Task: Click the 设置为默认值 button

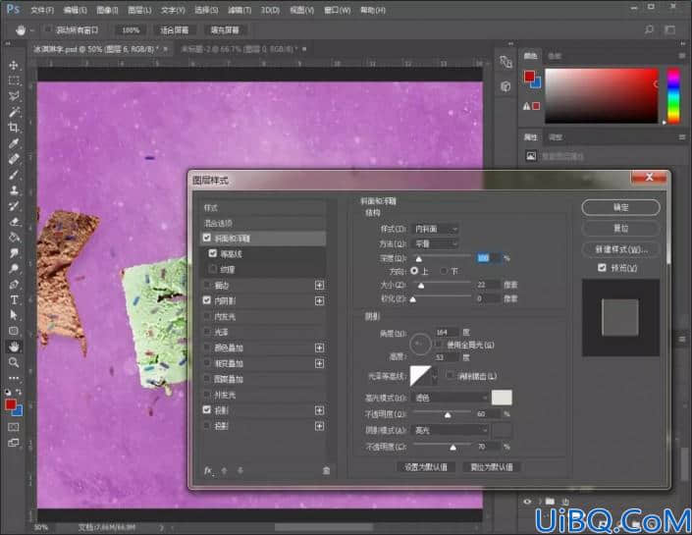Action: point(426,466)
